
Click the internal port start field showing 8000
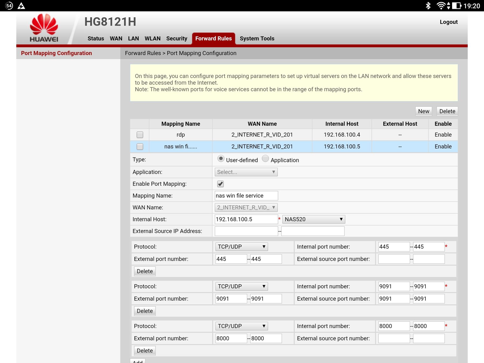tap(394, 326)
